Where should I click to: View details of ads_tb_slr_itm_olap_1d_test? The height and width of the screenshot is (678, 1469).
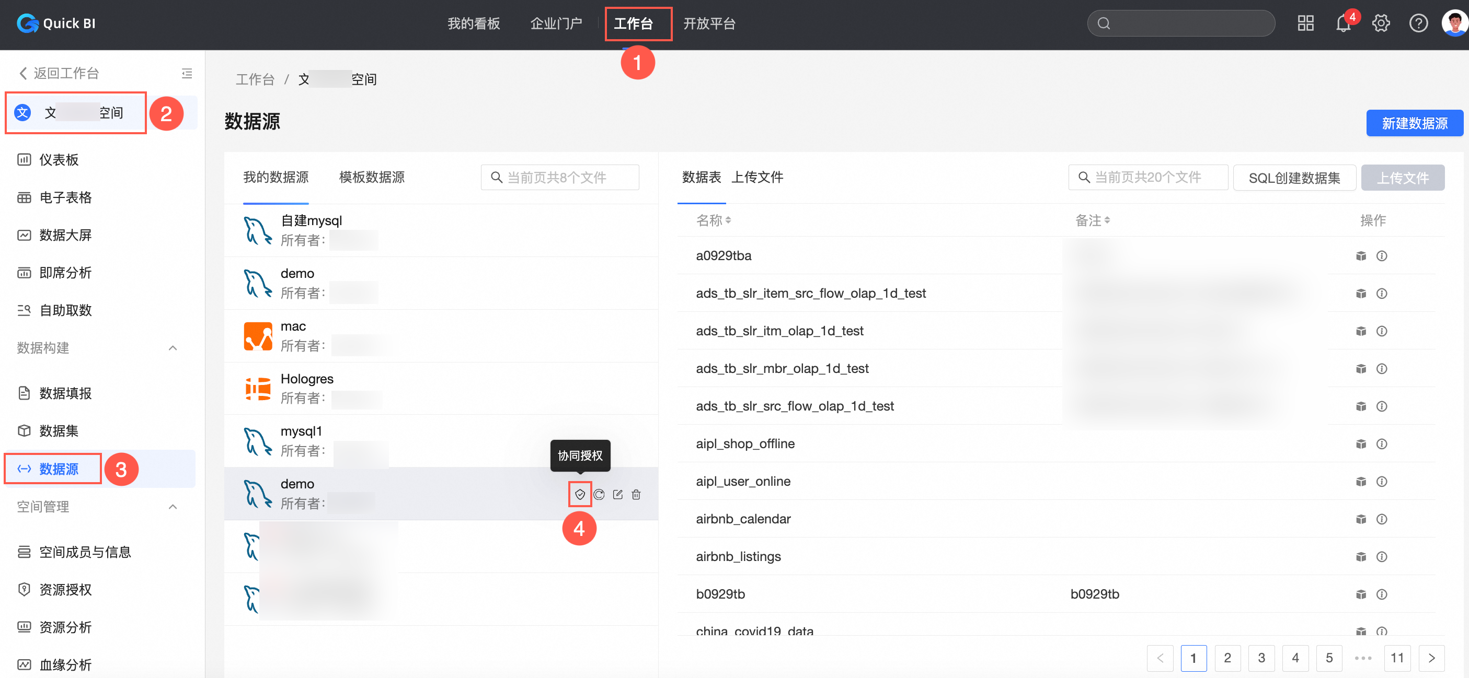point(1381,331)
